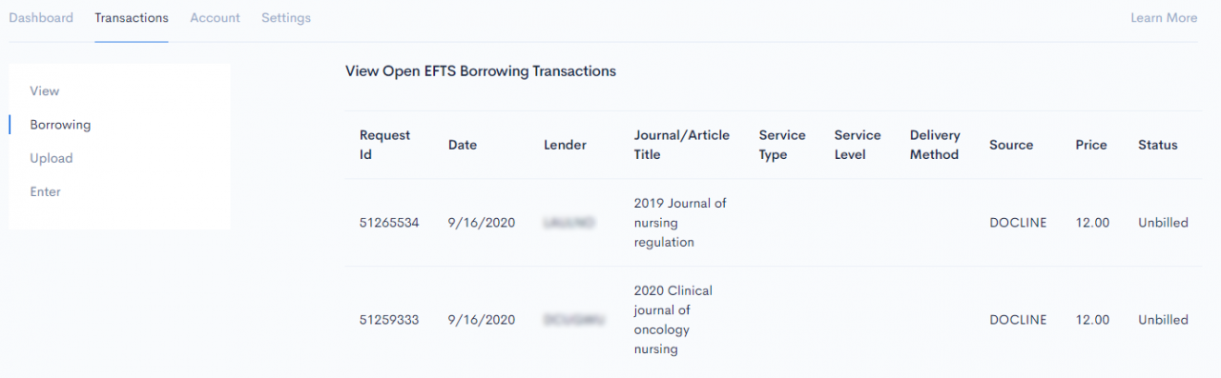Screen dimensions: 1221x378
Task: Open the Settings tab
Action: pos(286,18)
